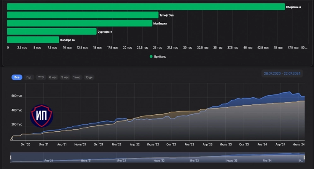This screenshot has height=169, width=314.
Task: Click the right handle of the range navigator
Action: (304, 157)
